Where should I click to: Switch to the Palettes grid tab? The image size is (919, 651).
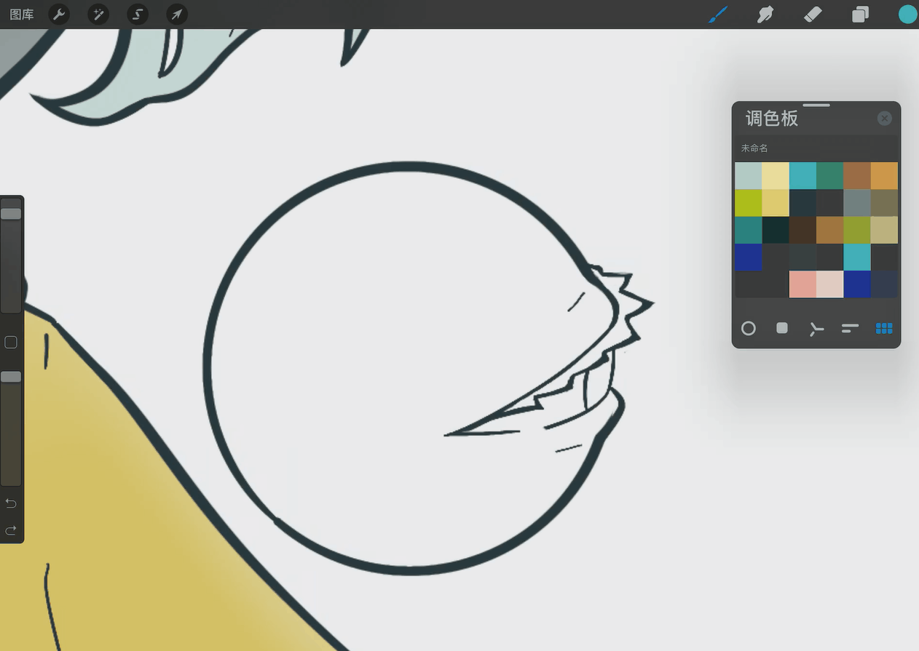[x=884, y=329]
